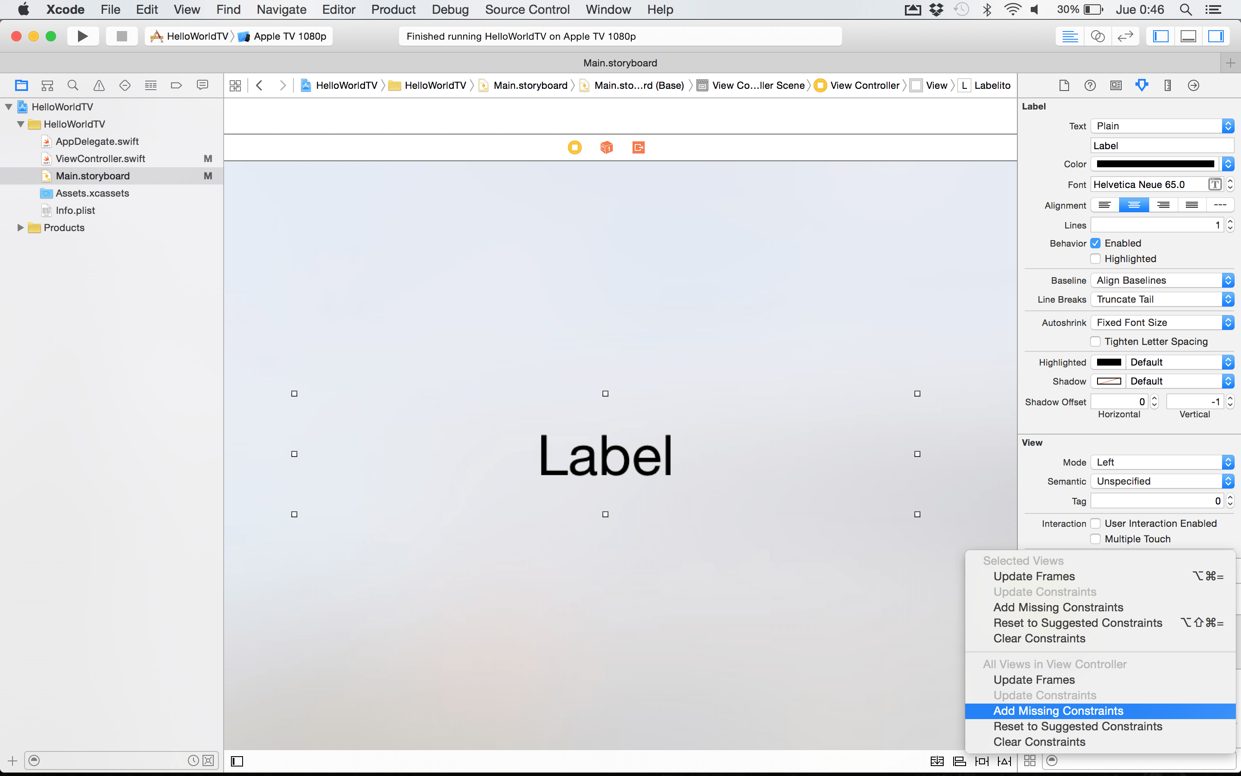Show the Connections inspector
Image resolution: width=1241 pixels, height=776 pixels.
(x=1193, y=85)
